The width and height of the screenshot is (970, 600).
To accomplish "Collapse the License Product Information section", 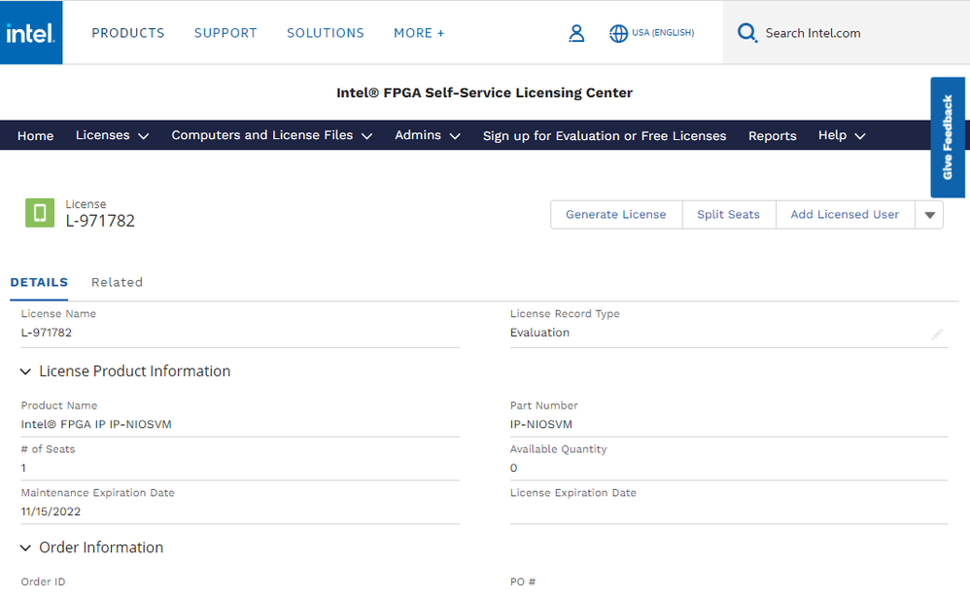I will click(26, 371).
